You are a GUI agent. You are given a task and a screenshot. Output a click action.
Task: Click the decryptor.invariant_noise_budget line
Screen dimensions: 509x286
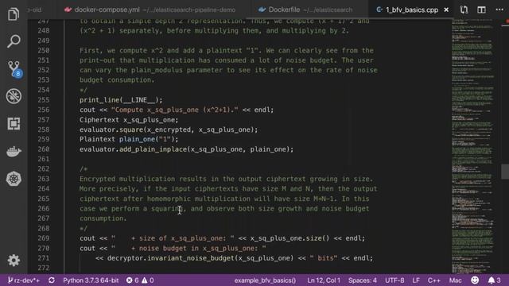tap(234, 258)
